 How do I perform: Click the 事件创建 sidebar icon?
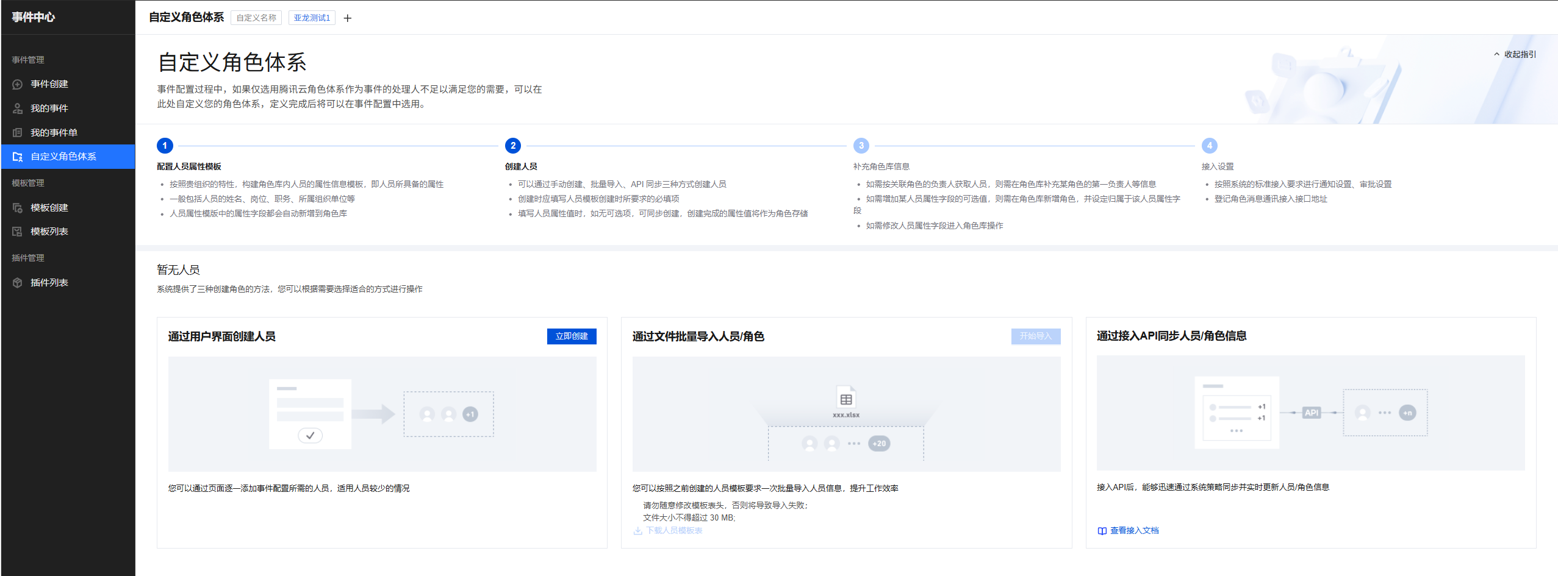pyautogui.click(x=18, y=85)
